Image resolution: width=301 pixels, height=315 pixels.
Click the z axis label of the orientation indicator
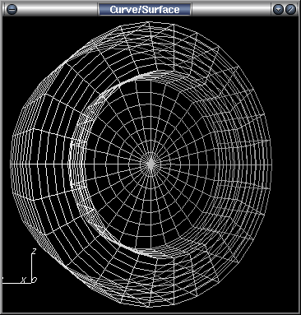click(35, 250)
